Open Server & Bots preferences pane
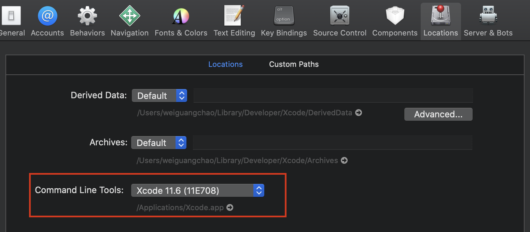This screenshot has width=530, height=232. pos(488,20)
